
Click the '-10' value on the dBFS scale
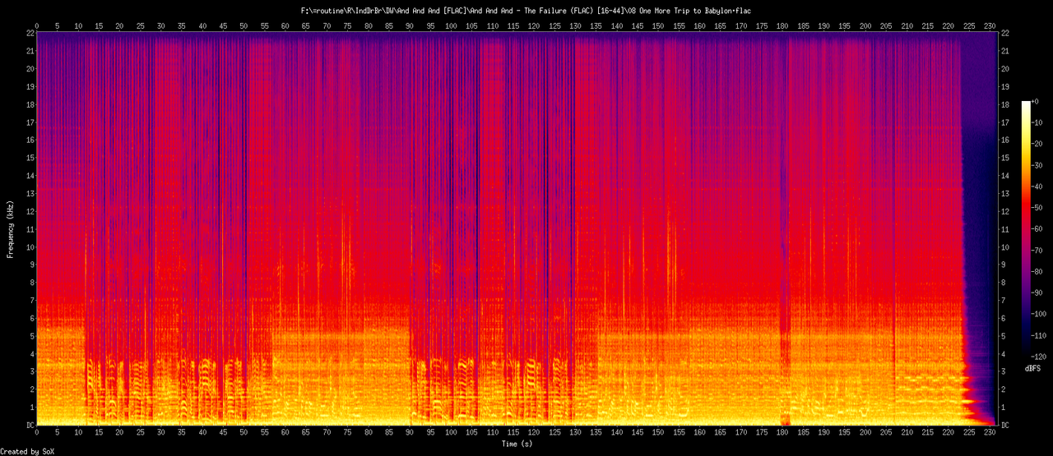1039,122
